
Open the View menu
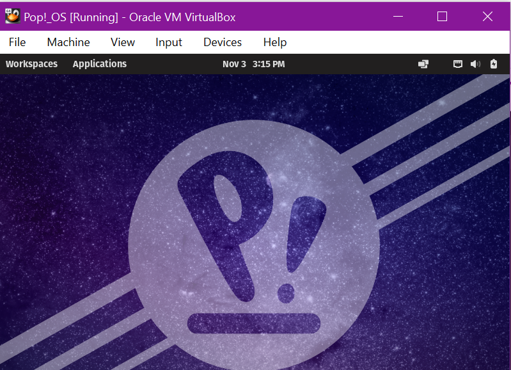click(123, 42)
